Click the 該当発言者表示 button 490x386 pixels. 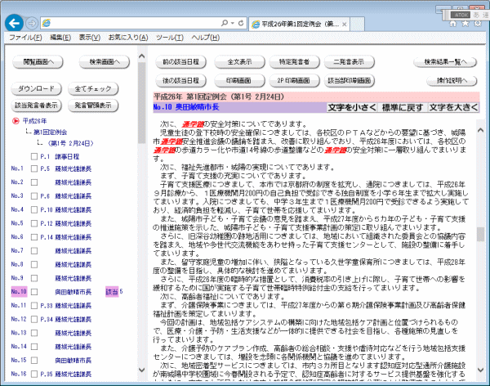coord(36,105)
